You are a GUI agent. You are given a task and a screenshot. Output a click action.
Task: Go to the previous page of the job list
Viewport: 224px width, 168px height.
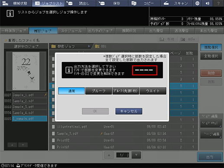109,155
